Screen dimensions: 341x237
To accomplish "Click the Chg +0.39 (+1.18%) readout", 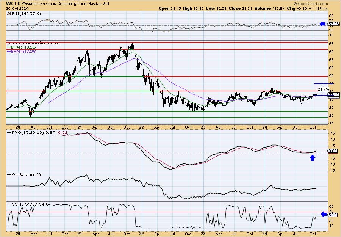I will [305, 8].
